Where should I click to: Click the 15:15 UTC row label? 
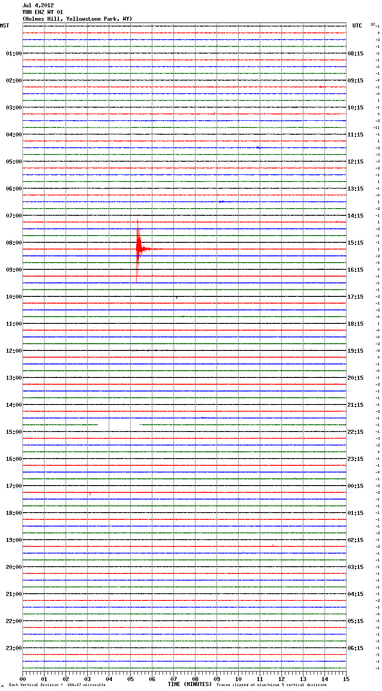[x=355, y=243]
